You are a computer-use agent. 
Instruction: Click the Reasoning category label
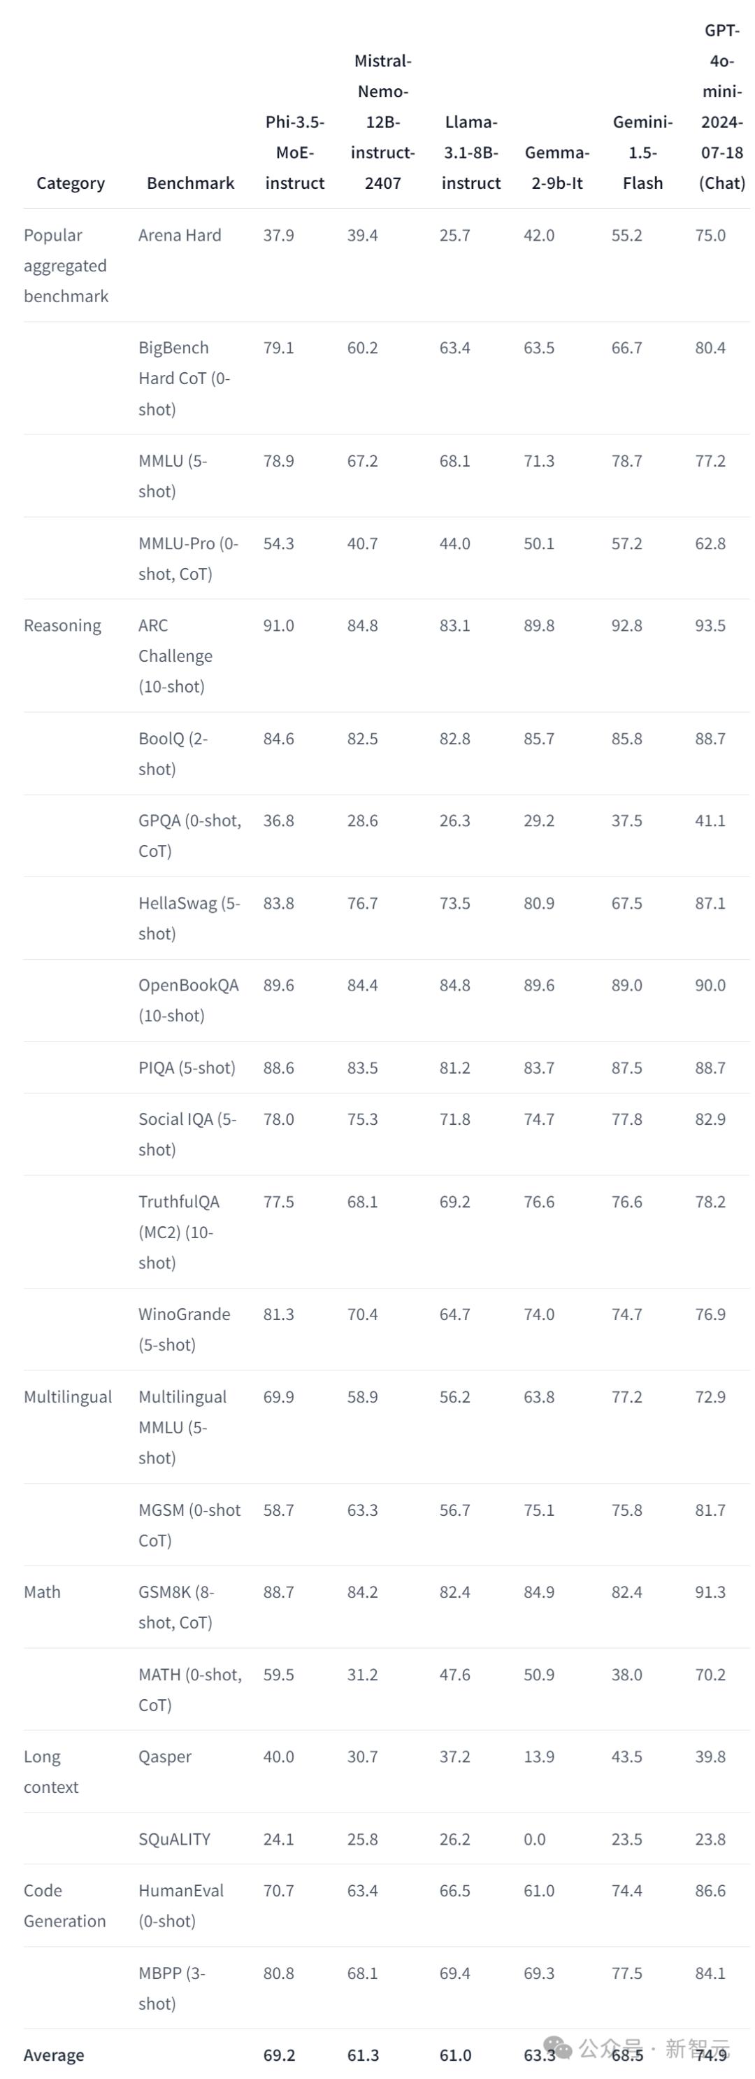tap(62, 625)
